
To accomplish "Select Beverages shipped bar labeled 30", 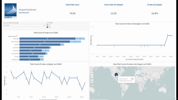I will [x=47, y=39].
